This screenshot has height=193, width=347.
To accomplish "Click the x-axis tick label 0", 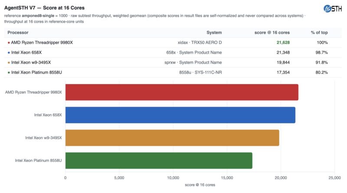I will coord(65,178).
